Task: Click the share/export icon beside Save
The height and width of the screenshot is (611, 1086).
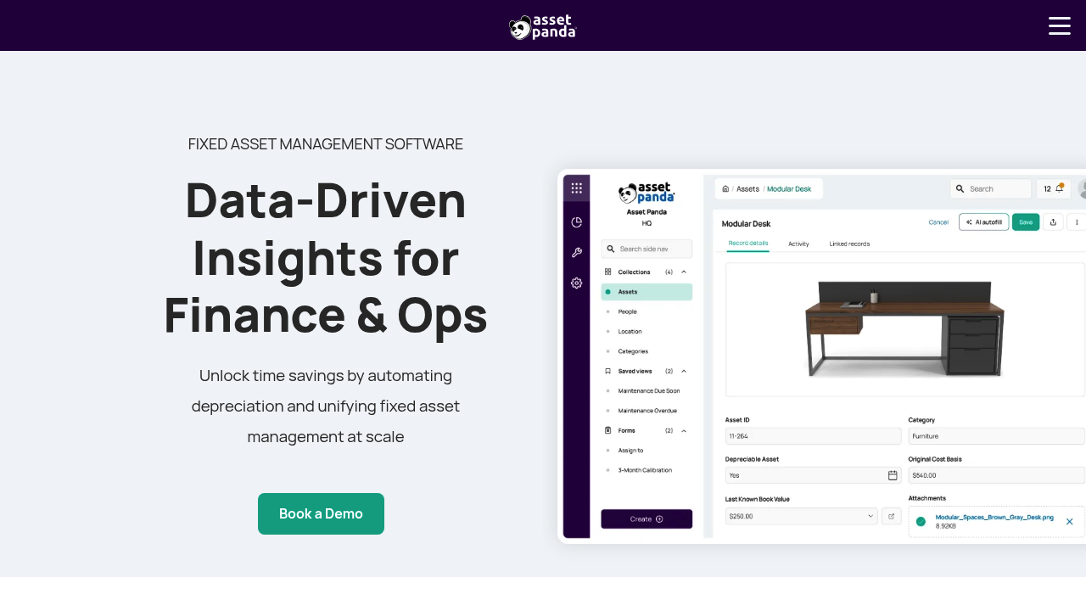Action: (x=1053, y=222)
